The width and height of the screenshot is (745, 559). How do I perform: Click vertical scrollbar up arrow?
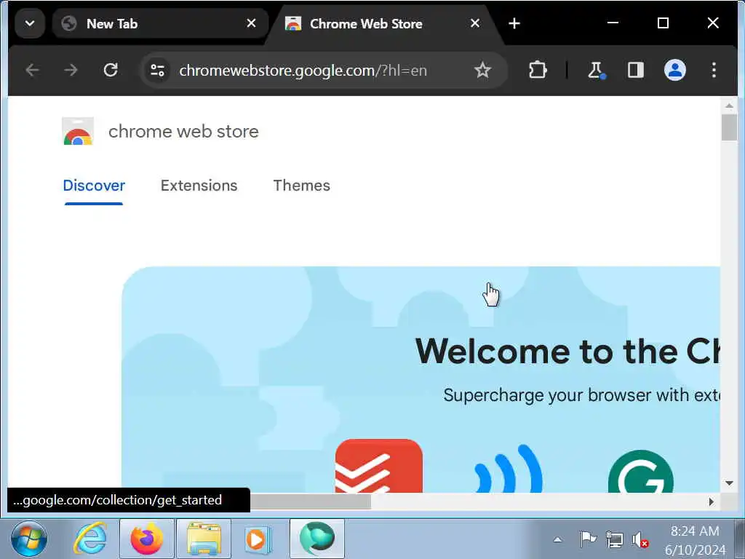729,106
